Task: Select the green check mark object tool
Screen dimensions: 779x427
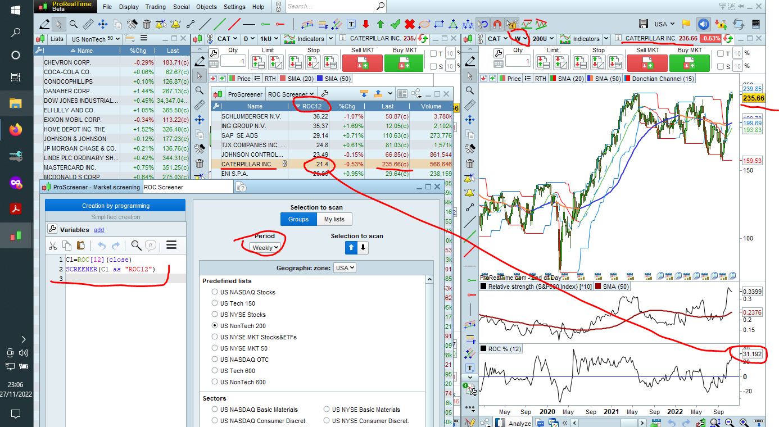Action: [395, 24]
